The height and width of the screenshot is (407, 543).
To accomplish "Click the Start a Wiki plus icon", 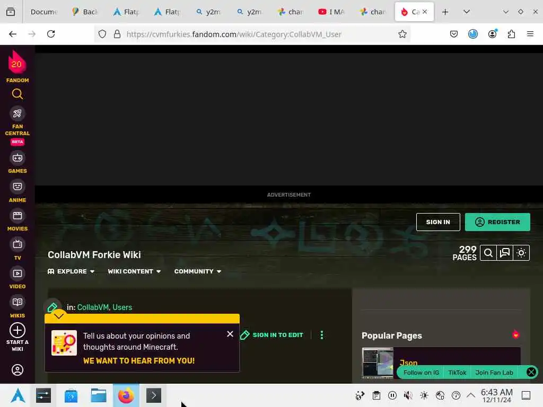I will click(17, 330).
